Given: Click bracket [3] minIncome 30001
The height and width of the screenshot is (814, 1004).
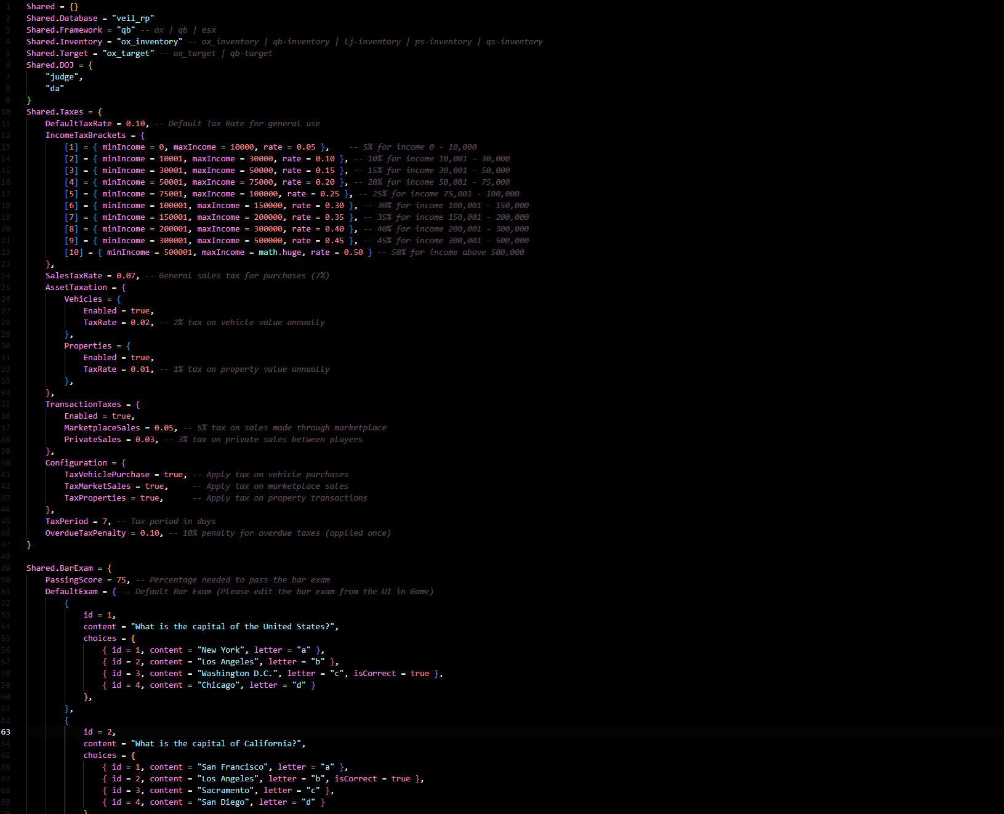Looking at the screenshot, I should pos(171,170).
